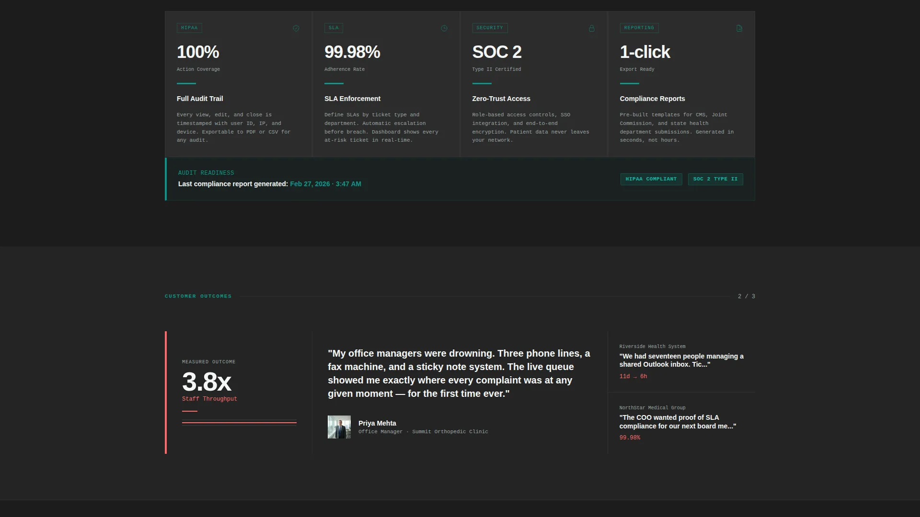Viewport: 920px width, 517px height.
Task: Click the Zero-Trust Access heading
Action: (x=501, y=99)
